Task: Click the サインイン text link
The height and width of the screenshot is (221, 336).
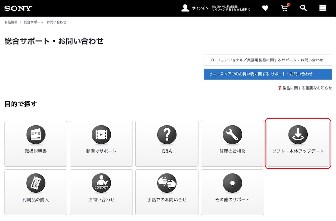Action: tap(200, 8)
